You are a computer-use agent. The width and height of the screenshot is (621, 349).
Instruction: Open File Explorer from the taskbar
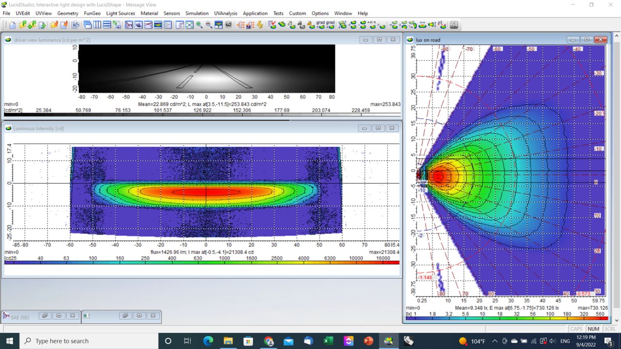click(x=228, y=341)
